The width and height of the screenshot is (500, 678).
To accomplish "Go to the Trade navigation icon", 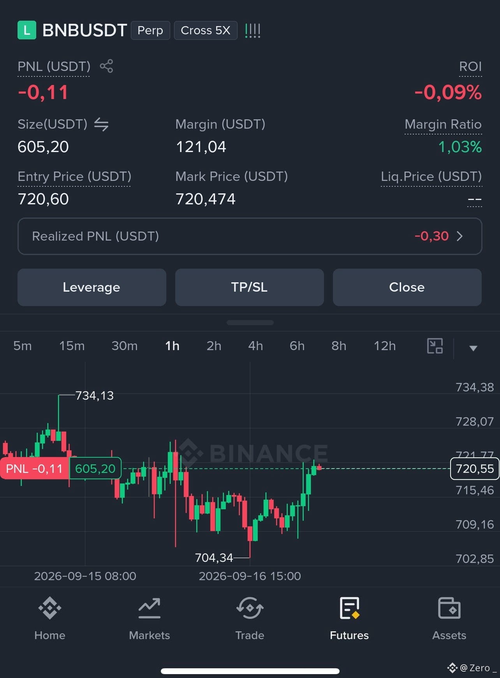I will pos(250,608).
